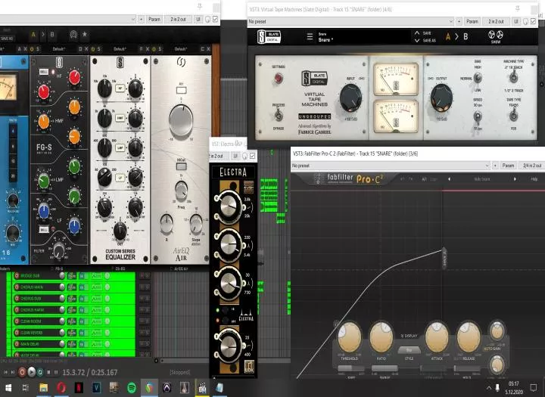Pin the Virtual Tape Machines window
Image resolution: width=545 pixels, height=397 pixels.
[517, 8]
